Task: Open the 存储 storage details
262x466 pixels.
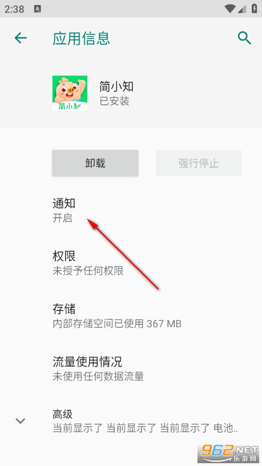Action: [131, 316]
